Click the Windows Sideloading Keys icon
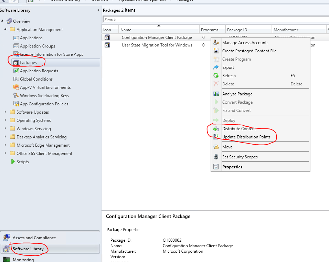Viewport: 329px width, 262px height. pyautogui.click(x=16, y=95)
